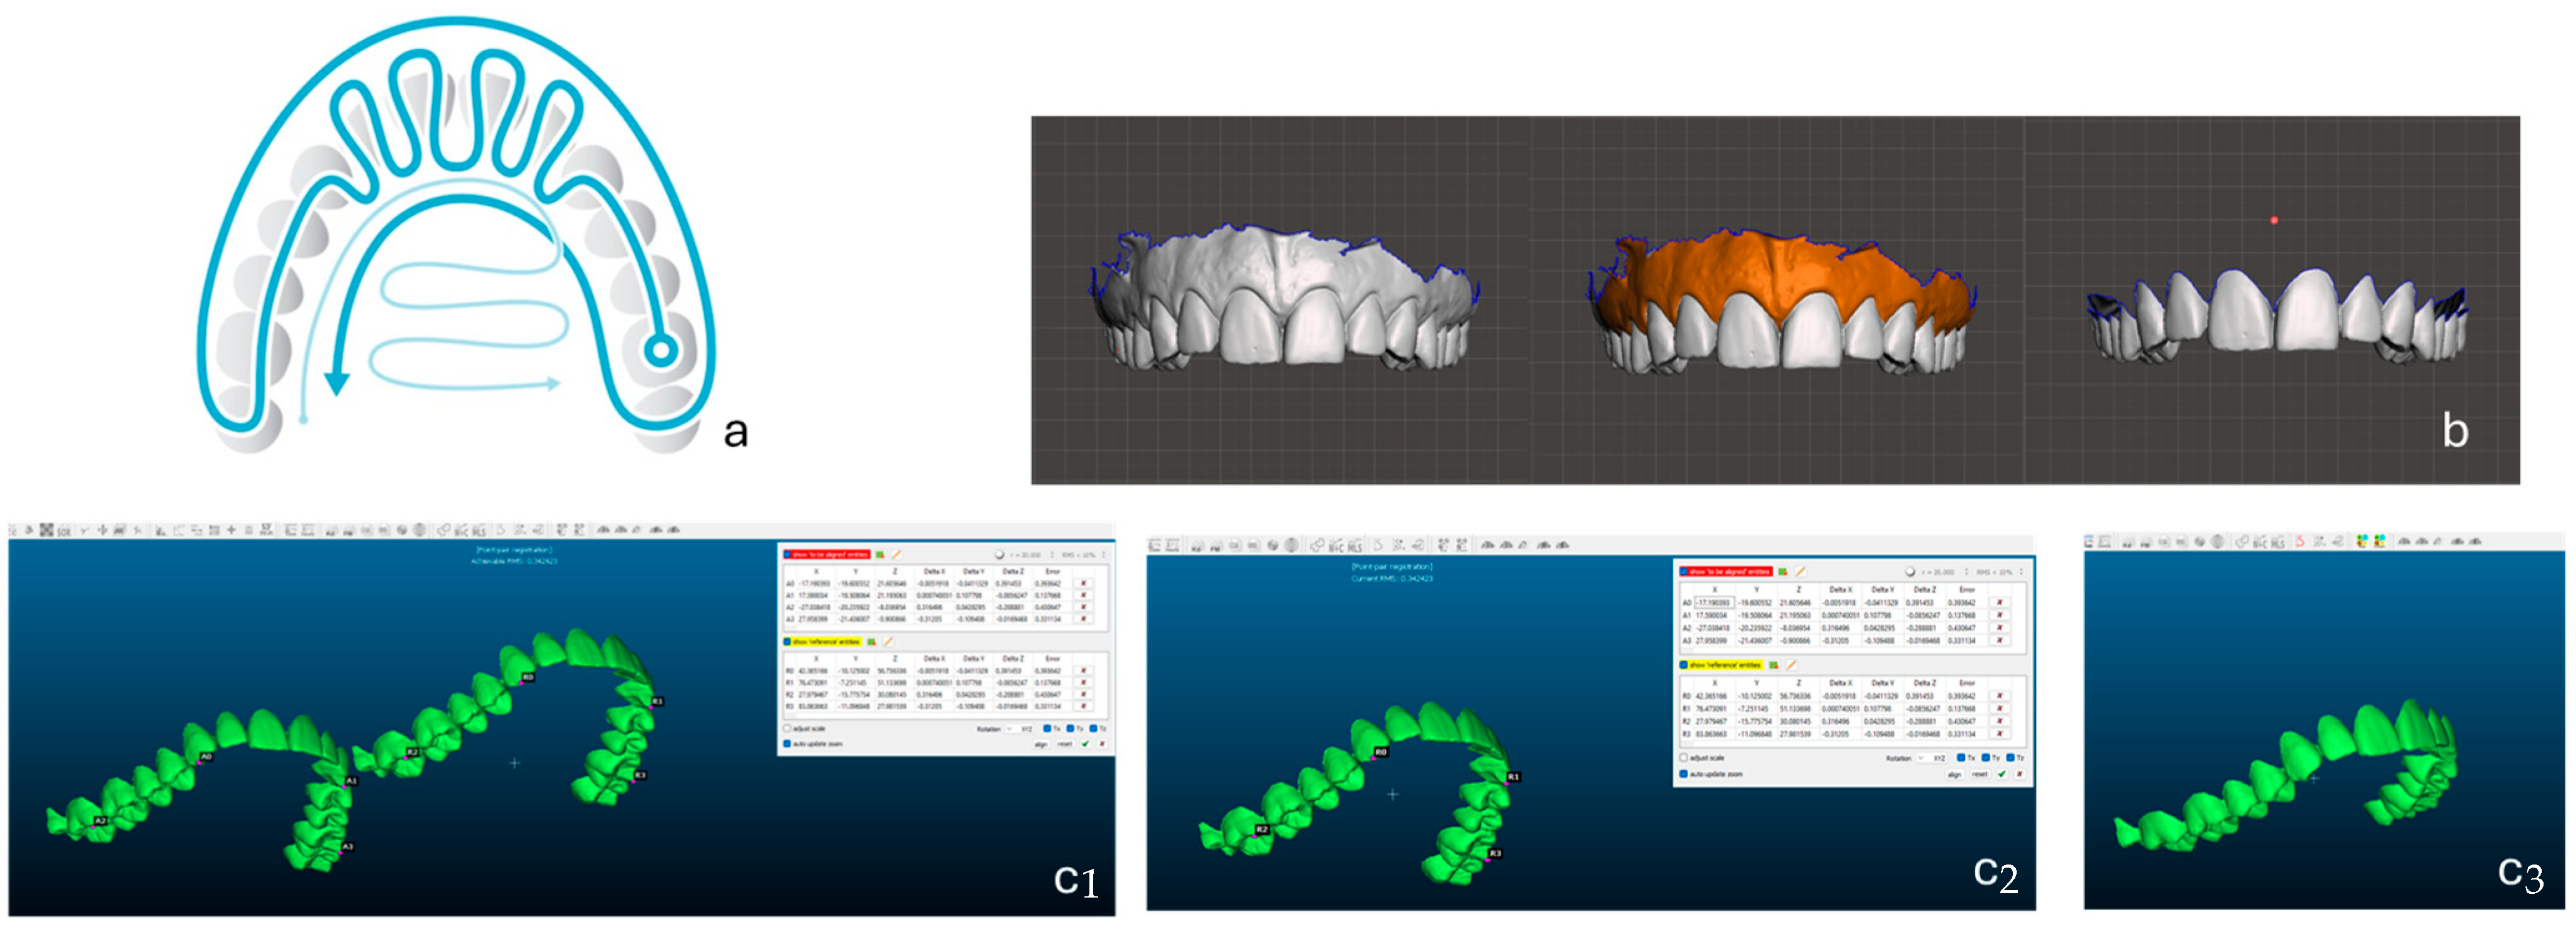Delete point R3 using red X in c2
Viewport: 2576px width, 930px height.
[x=1999, y=734]
